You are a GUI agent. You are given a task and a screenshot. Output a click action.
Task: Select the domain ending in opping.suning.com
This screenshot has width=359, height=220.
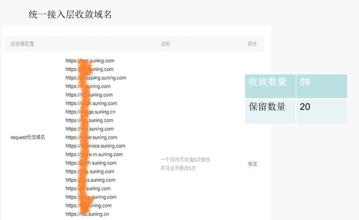click(96, 78)
